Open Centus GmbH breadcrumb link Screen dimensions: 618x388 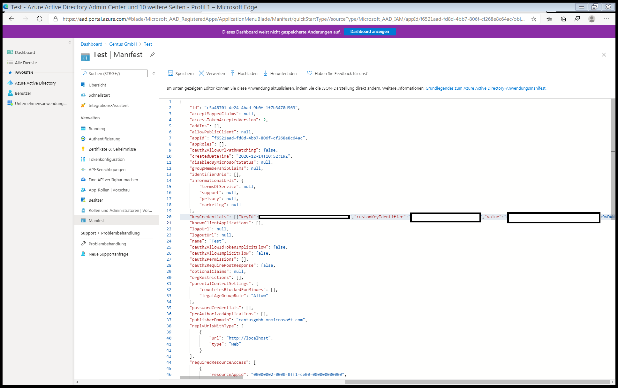click(123, 44)
